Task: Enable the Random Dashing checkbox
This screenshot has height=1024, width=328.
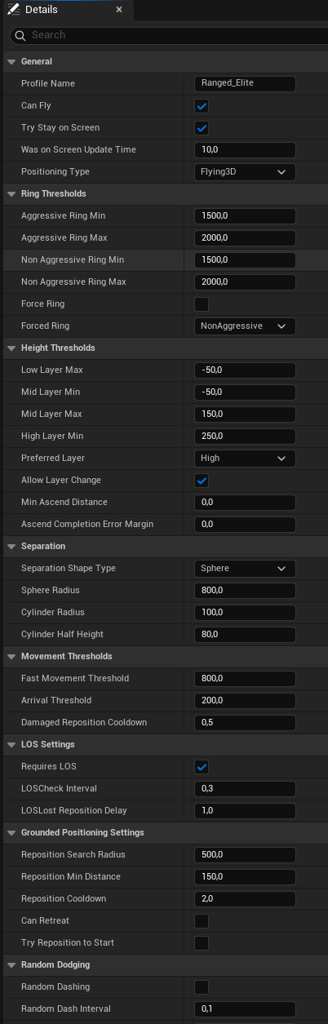Action: point(202,987)
